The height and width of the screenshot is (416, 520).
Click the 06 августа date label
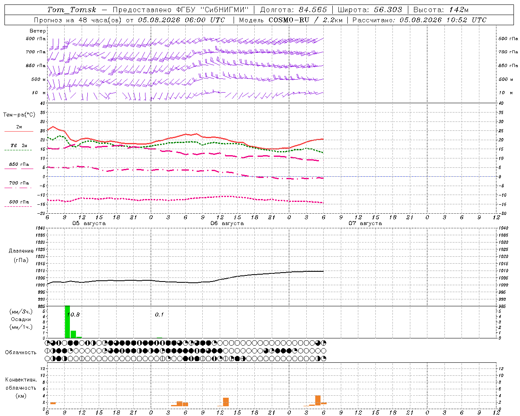coord(227,223)
